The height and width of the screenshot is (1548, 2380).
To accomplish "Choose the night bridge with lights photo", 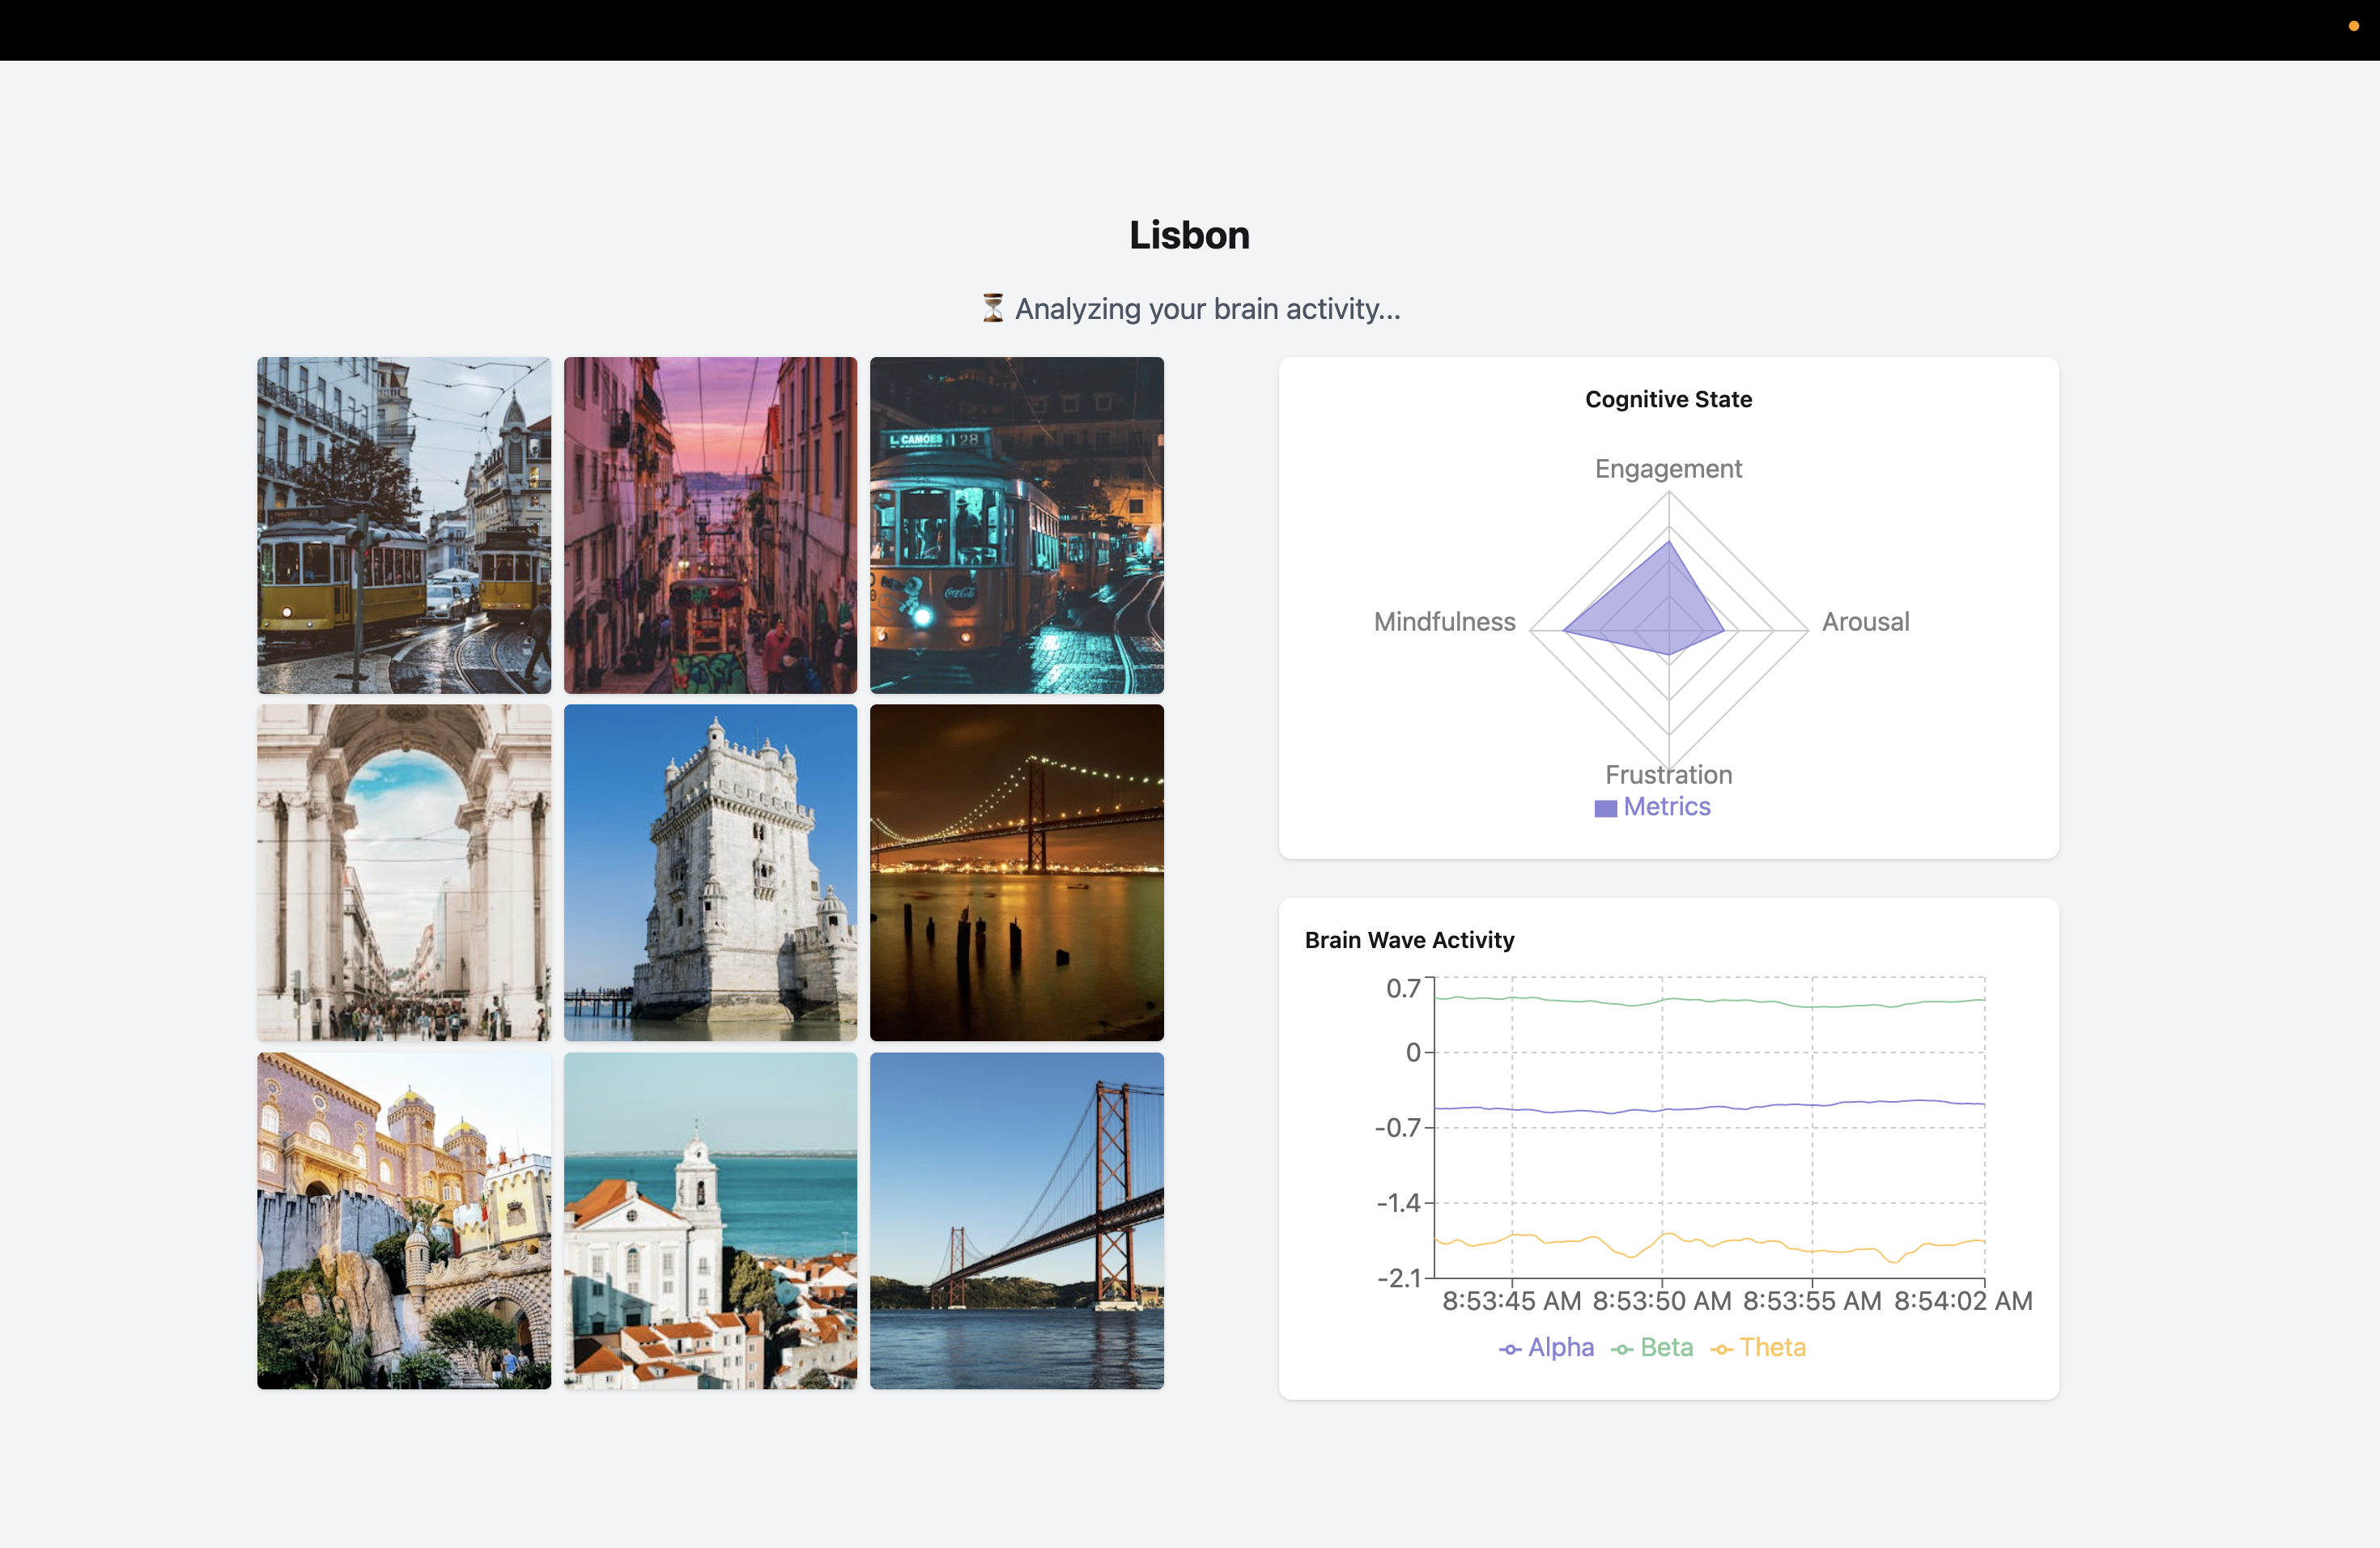I will coord(1016,872).
